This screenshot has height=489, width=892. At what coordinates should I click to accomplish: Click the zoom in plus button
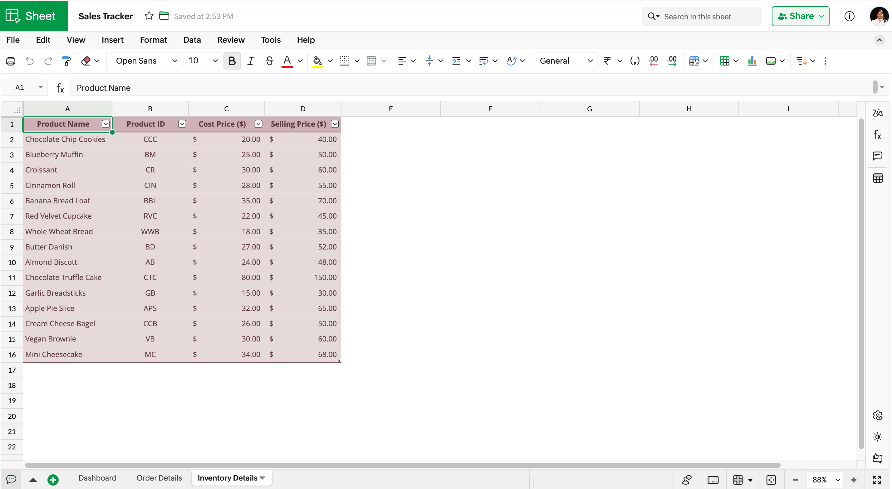(854, 480)
